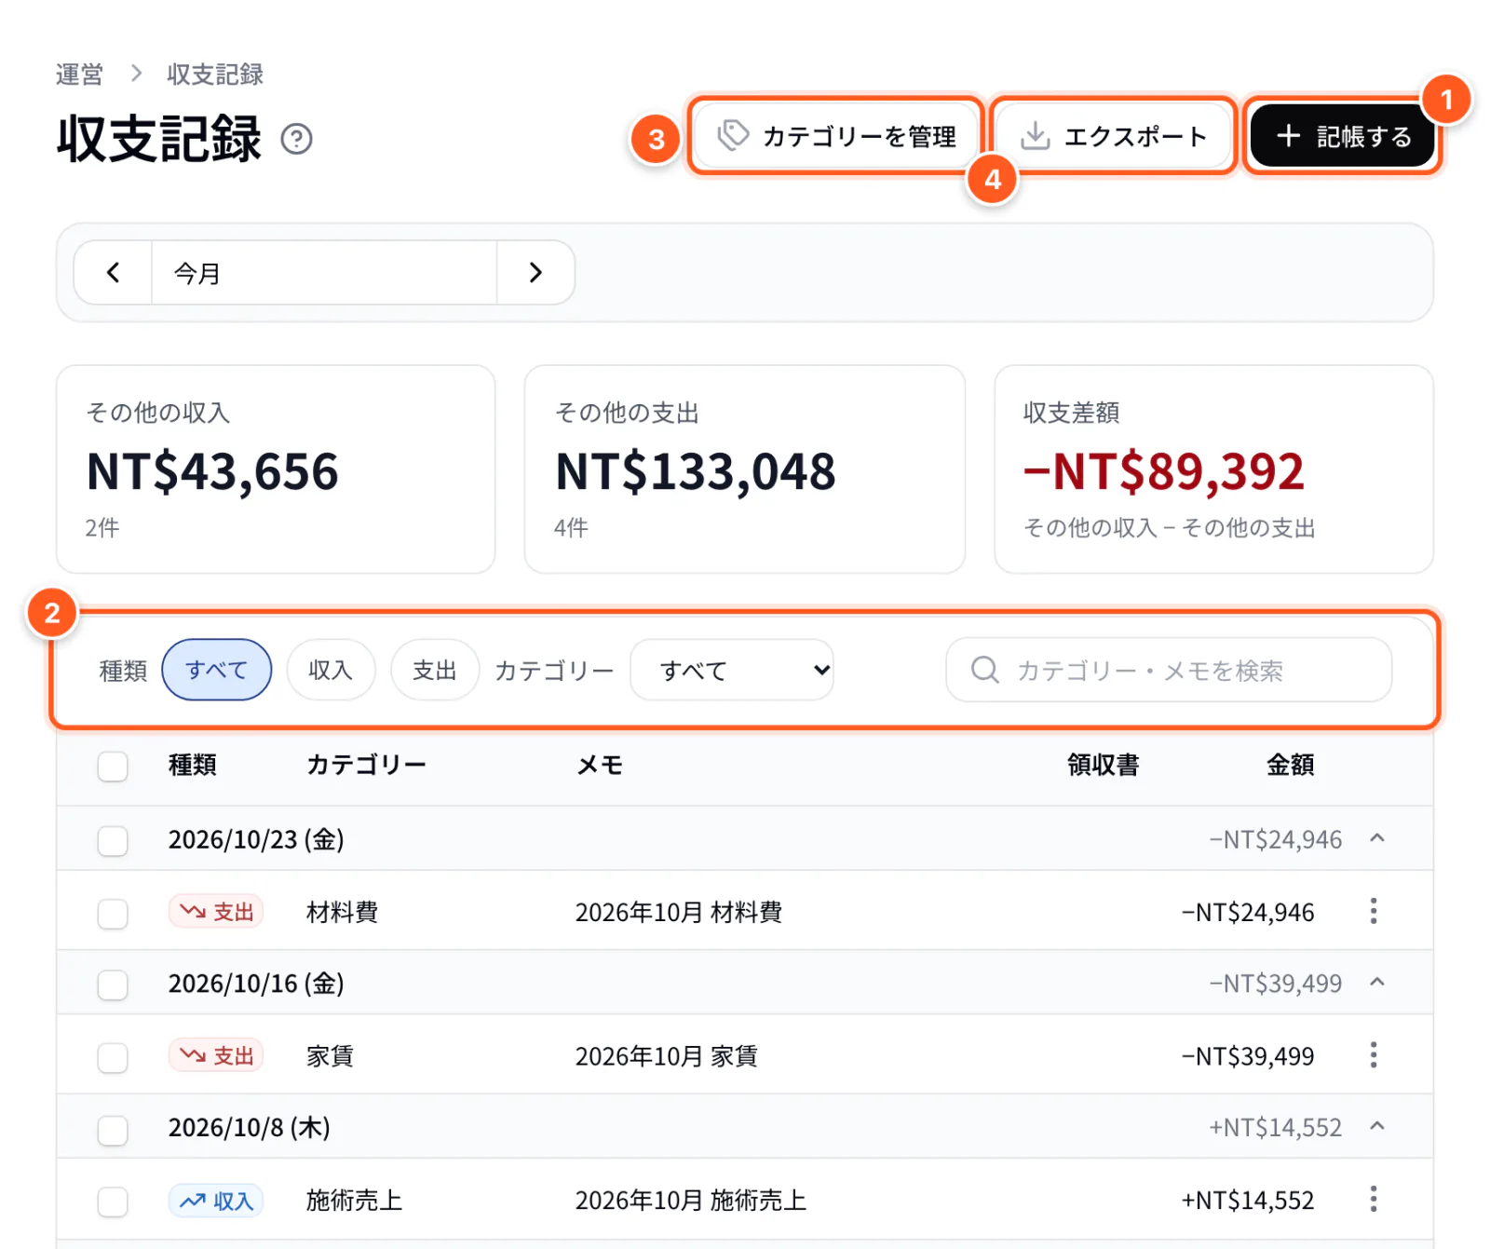Viewport: 1490px width, 1249px height.
Task: Click the その他の収入 summary card
Action: click(276, 469)
